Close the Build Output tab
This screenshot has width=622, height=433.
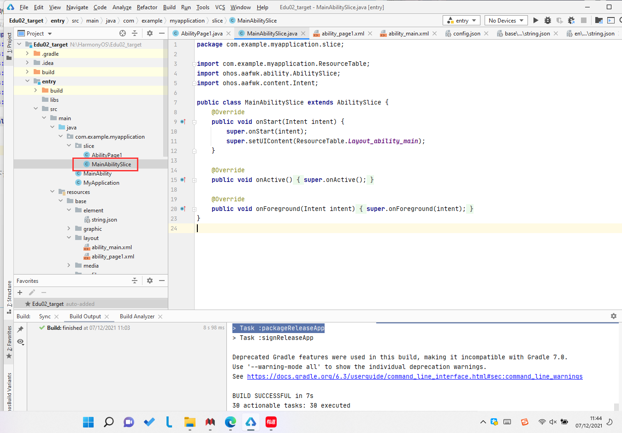pyautogui.click(x=107, y=316)
